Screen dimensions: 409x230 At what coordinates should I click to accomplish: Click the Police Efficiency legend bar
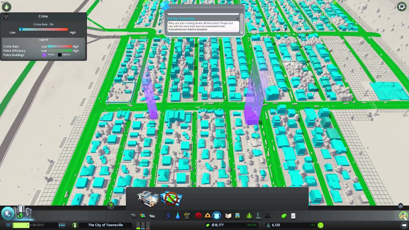(x=59, y=51)
